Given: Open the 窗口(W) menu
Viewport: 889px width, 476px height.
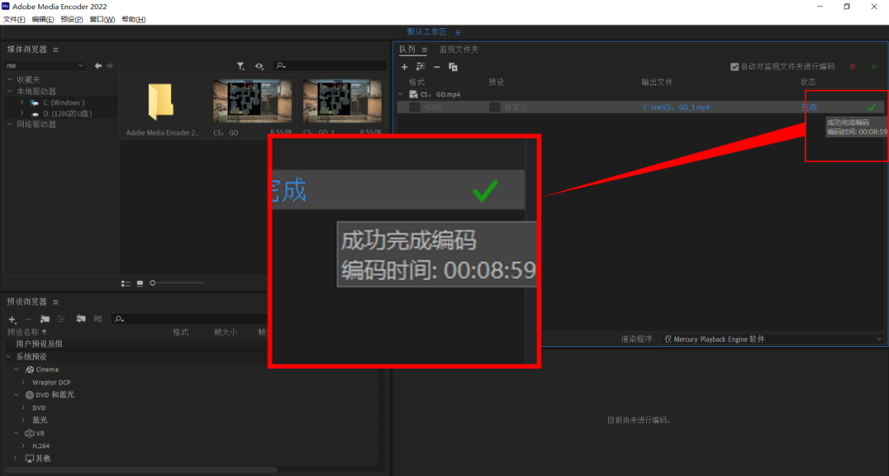Looking at the screenshot, I should click(x=102, y=19).
